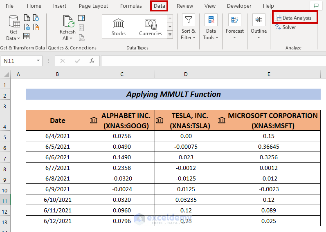Open the Get Data database icon
The width and height of the screenshot is (326, 232).
14,21
